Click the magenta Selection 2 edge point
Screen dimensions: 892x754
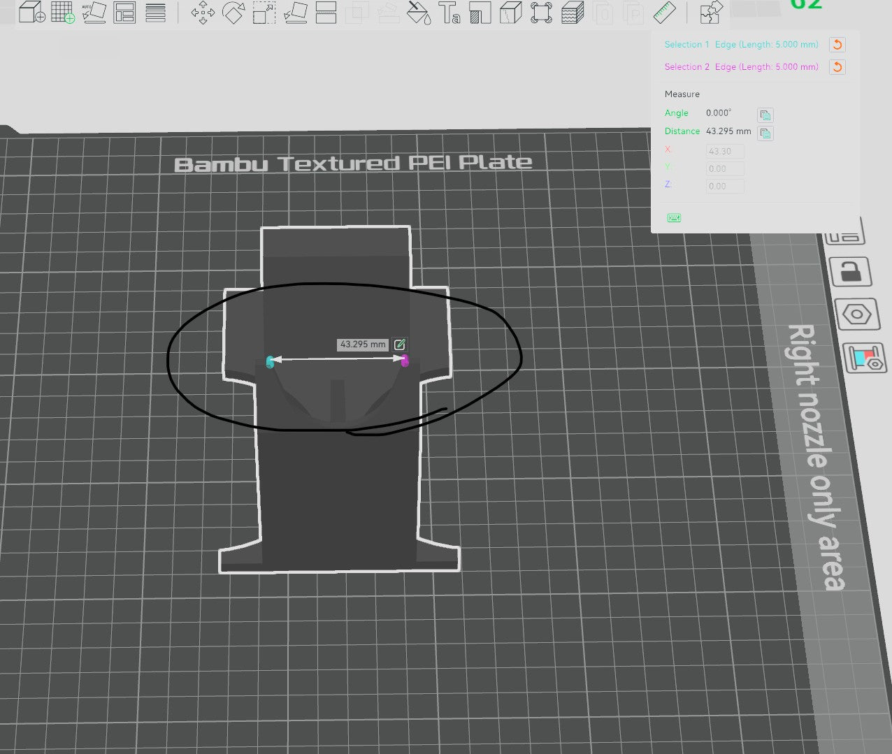click(x=405, y=360)
